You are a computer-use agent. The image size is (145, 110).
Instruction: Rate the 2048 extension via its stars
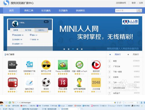96,92
